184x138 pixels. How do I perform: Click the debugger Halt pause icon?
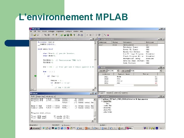90,35
